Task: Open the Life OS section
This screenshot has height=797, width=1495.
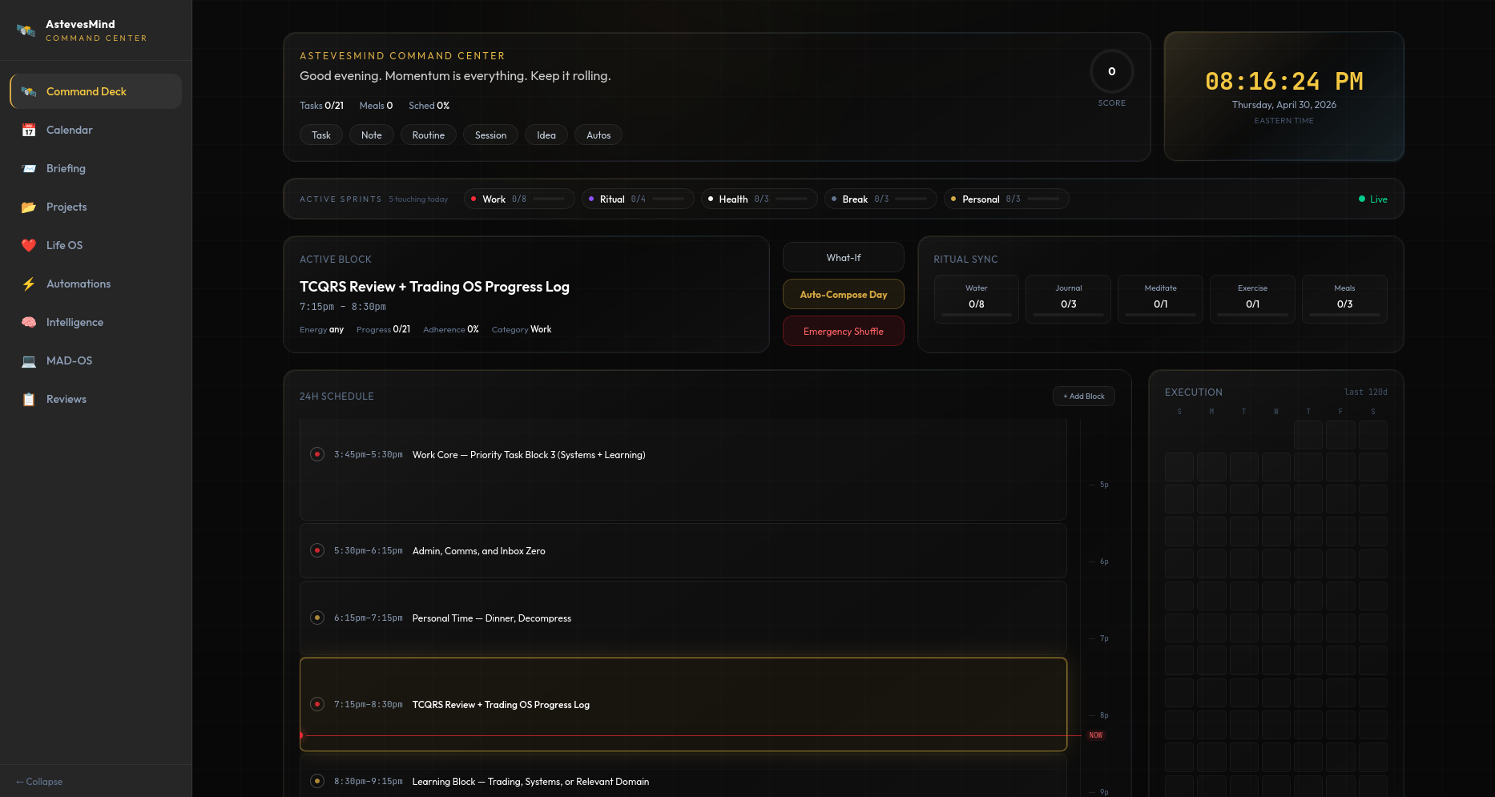Action: [x=95, y=245]
